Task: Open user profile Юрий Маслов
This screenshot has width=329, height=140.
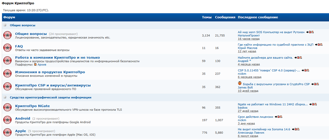Action: (x=247, y=48)
